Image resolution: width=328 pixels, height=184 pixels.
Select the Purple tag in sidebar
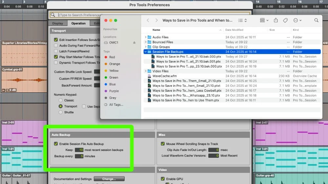point(114,91)
